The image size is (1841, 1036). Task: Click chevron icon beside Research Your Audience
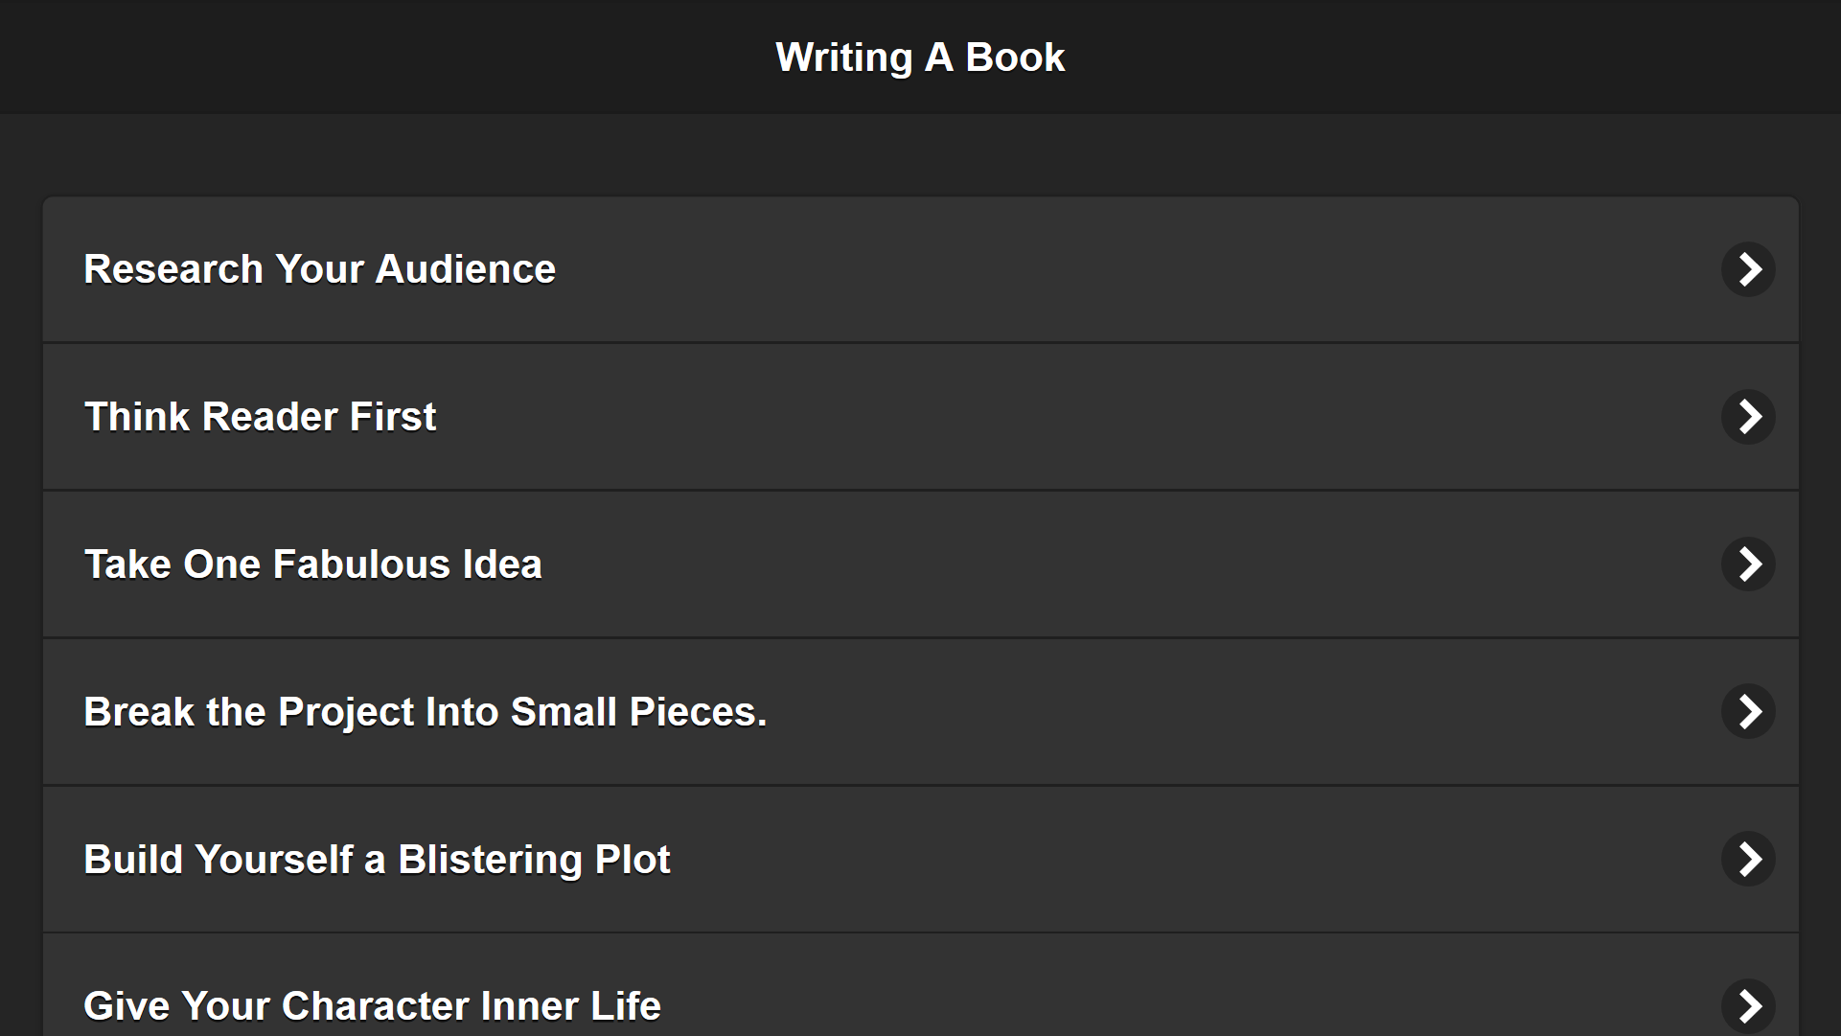coord(1748,269)
